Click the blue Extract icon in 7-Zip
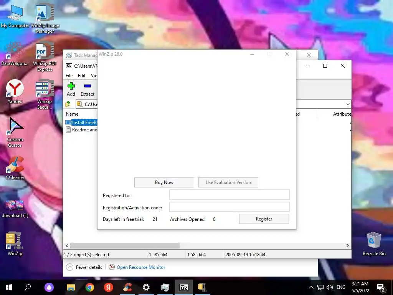Viewport: 393px width, 295px height. coord(88,86)
